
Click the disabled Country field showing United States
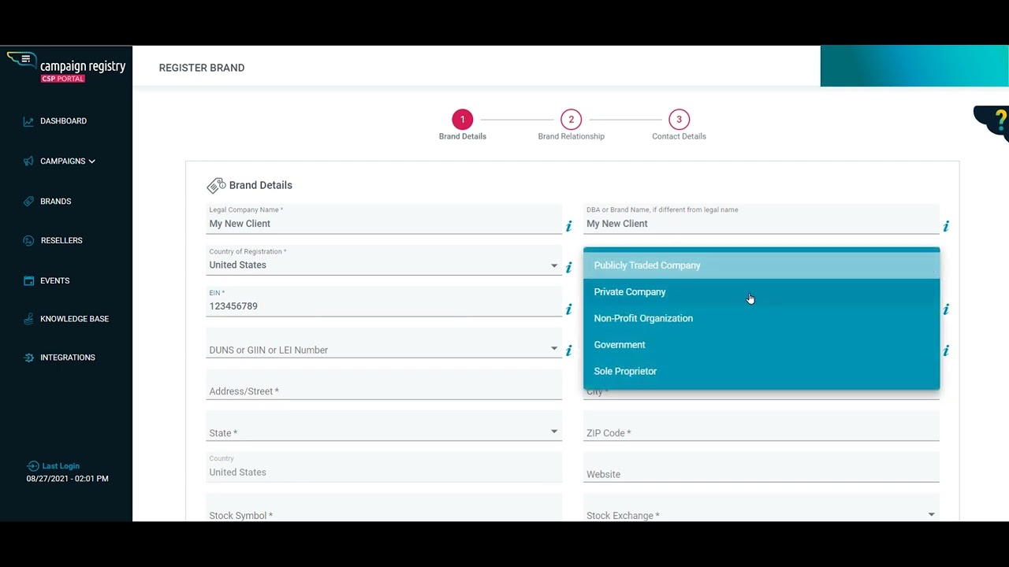[x=384, y=468]
